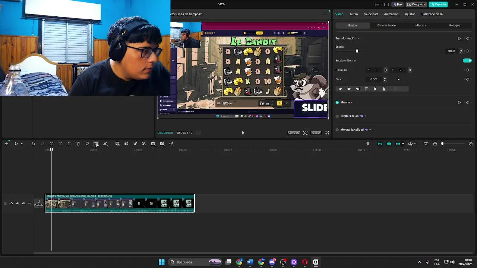Image resolution: width=477 pixels, height=268 pixels.
Task: Click the zoom out timeline icon
Action: click(x=435, y=144)
